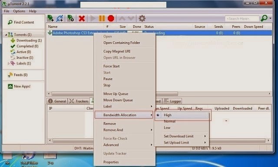Expand the Label submenu
The width and height of the screenshot is (278, 167).
point(124,107)
